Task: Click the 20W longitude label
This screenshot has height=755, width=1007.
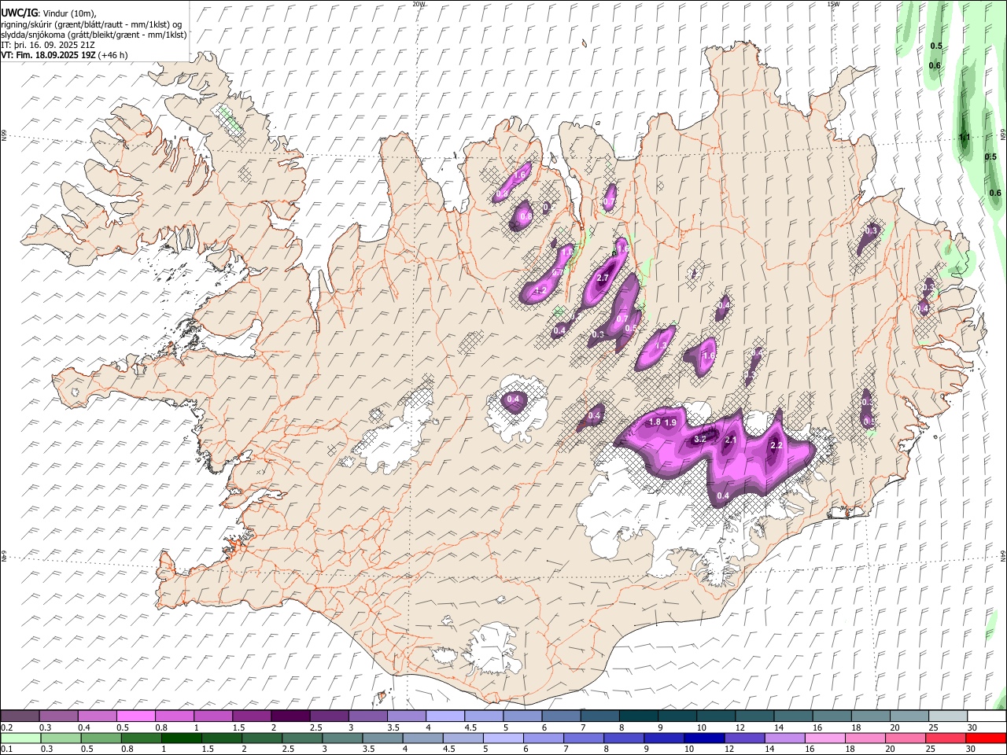Action: (419, 4)
